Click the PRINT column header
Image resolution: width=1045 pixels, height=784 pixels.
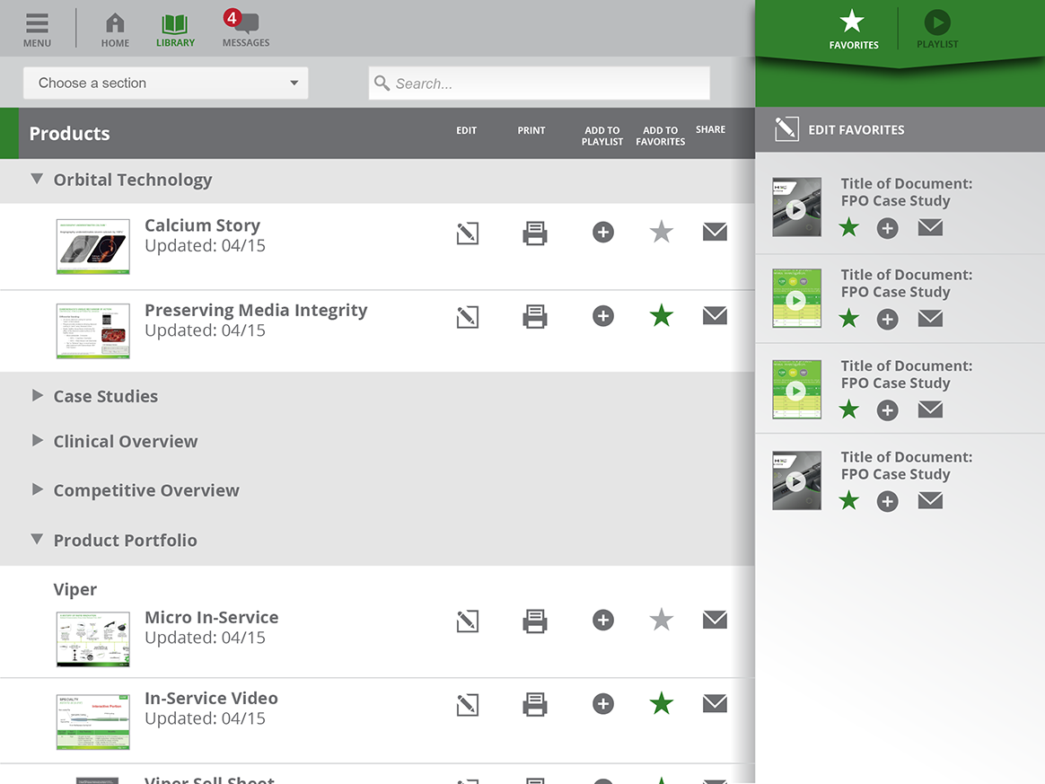click(x=531, y=130)
